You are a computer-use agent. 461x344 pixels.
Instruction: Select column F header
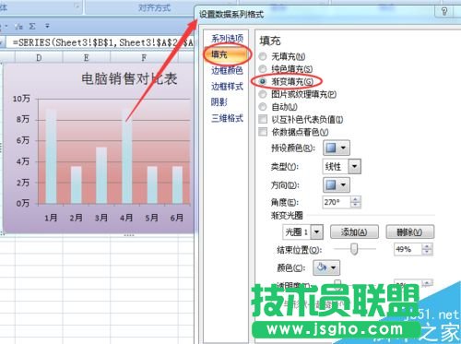point(144,57)
